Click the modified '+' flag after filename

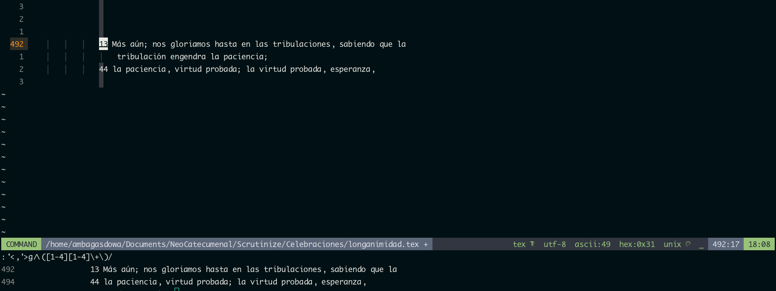426,244
